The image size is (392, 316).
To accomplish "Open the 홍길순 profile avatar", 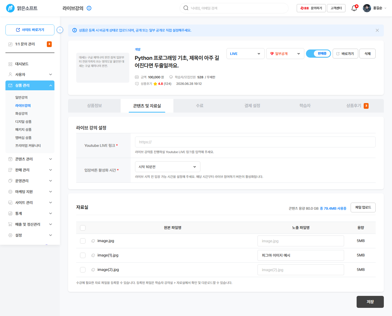I will (367, 8).
